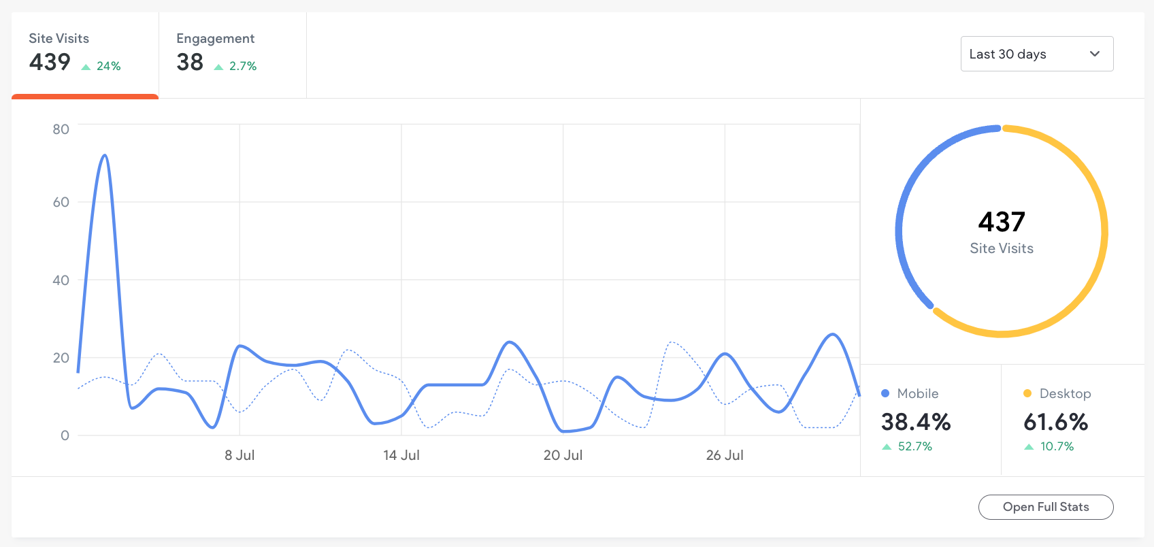
Task: Click the green up arrow beside 24%
Action: click(x=86, y=67)
